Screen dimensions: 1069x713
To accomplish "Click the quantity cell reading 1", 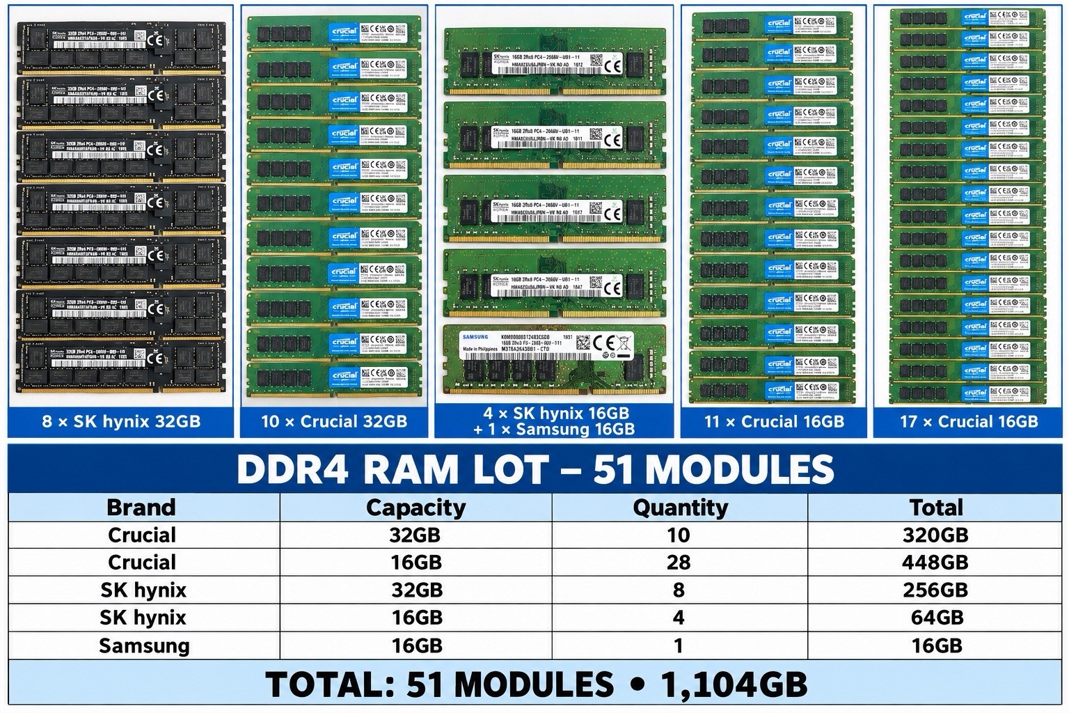I will (680, 645).
